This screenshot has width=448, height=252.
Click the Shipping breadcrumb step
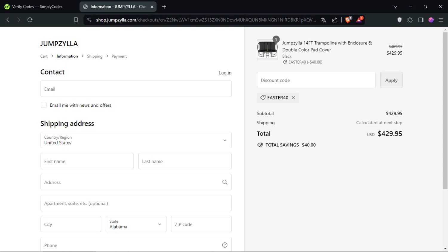pyautogui.click(x=95, y=56)
